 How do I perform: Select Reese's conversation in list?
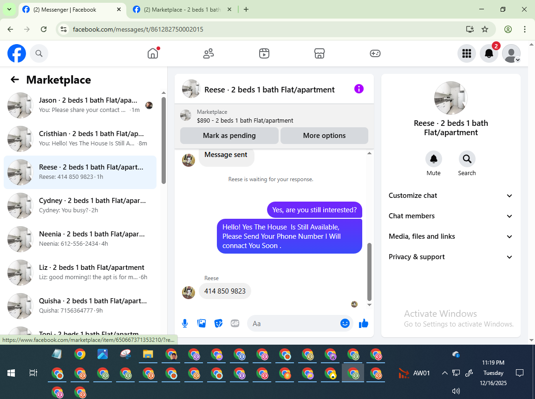[x=80, y=172]
